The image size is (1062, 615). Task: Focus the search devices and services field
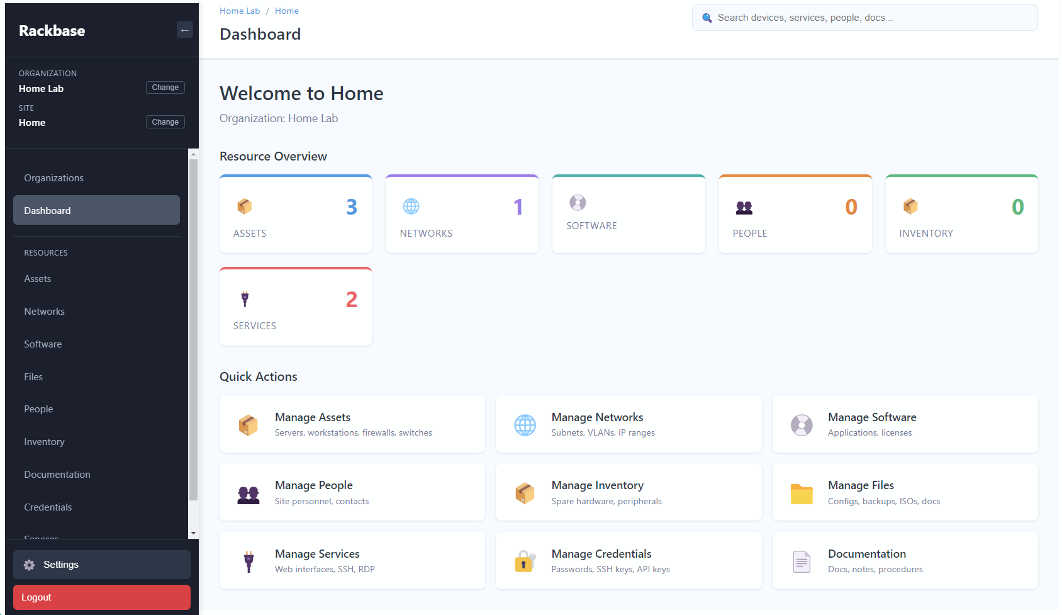[865, 18]
